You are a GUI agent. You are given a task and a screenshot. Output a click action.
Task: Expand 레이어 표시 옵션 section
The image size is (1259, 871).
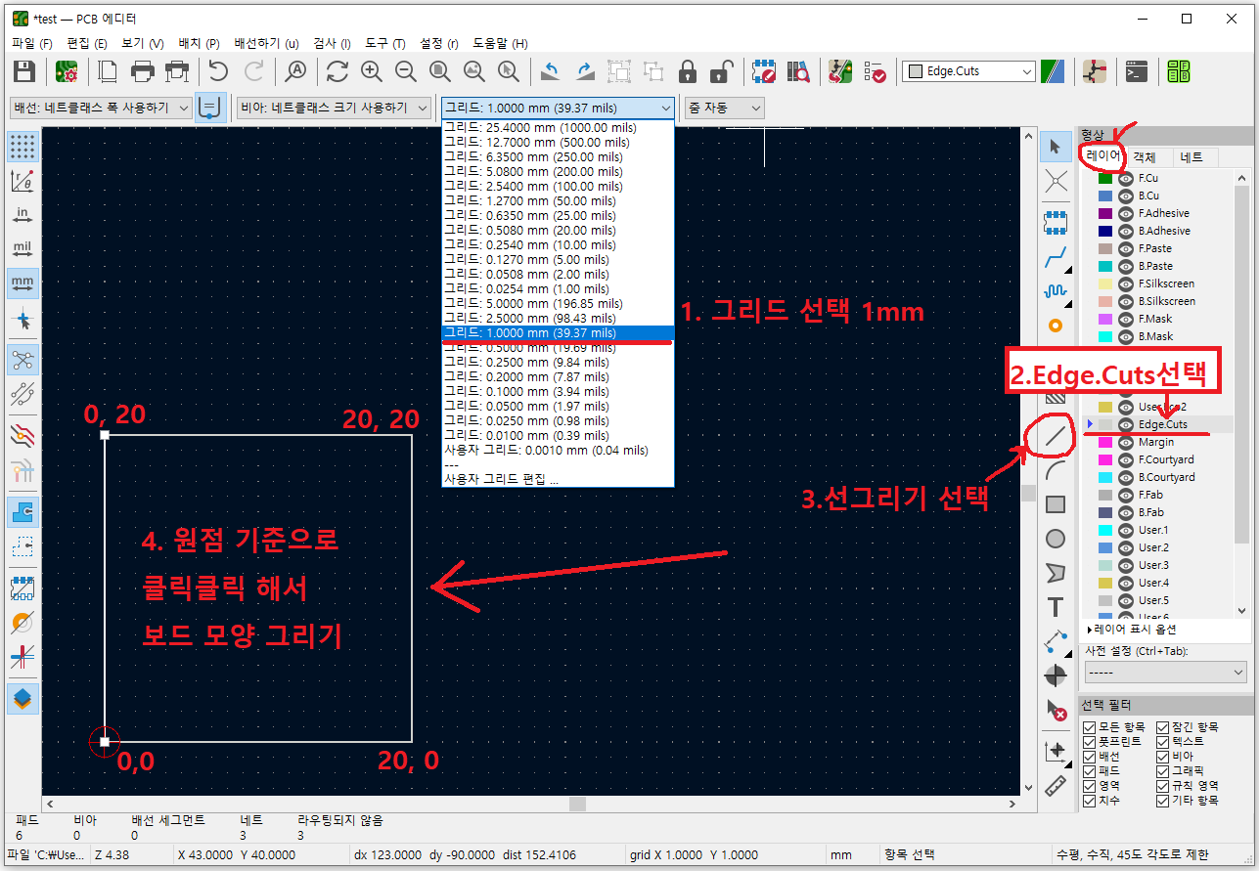click(1132, 630)
